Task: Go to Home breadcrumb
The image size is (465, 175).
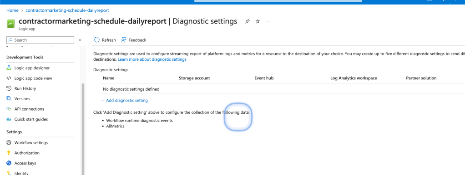Action: 12,10
